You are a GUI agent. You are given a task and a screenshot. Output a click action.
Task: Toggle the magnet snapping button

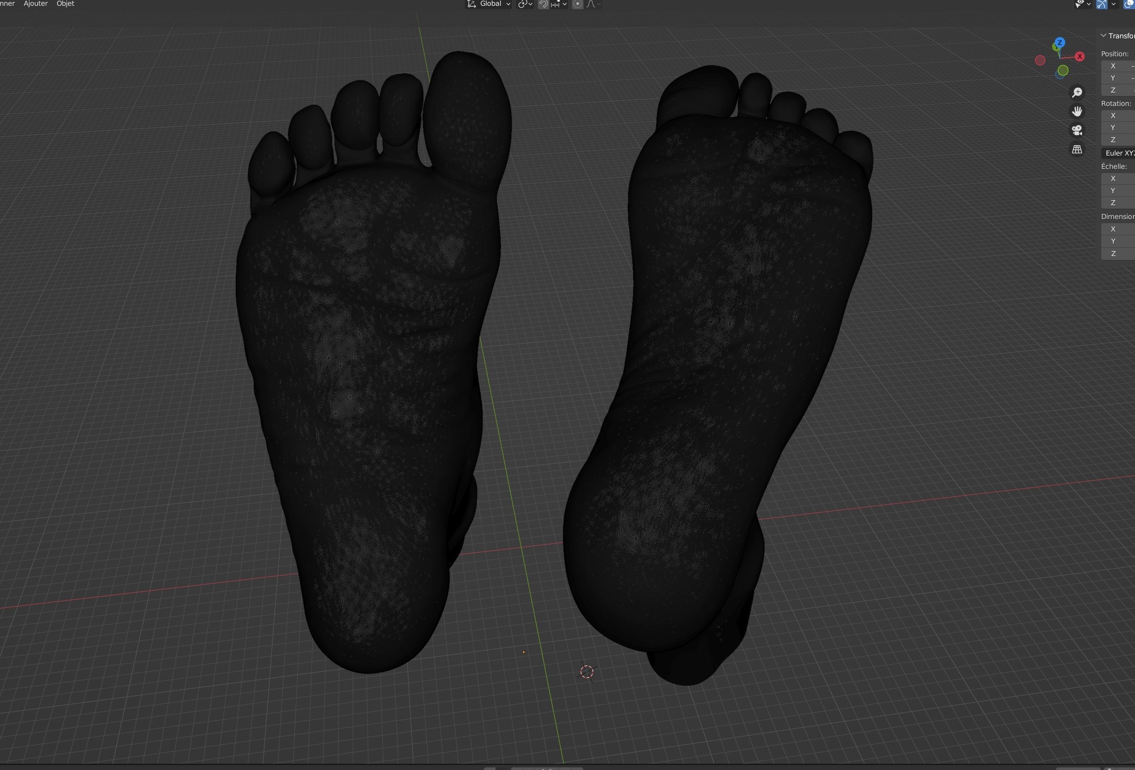coord(543,4)
